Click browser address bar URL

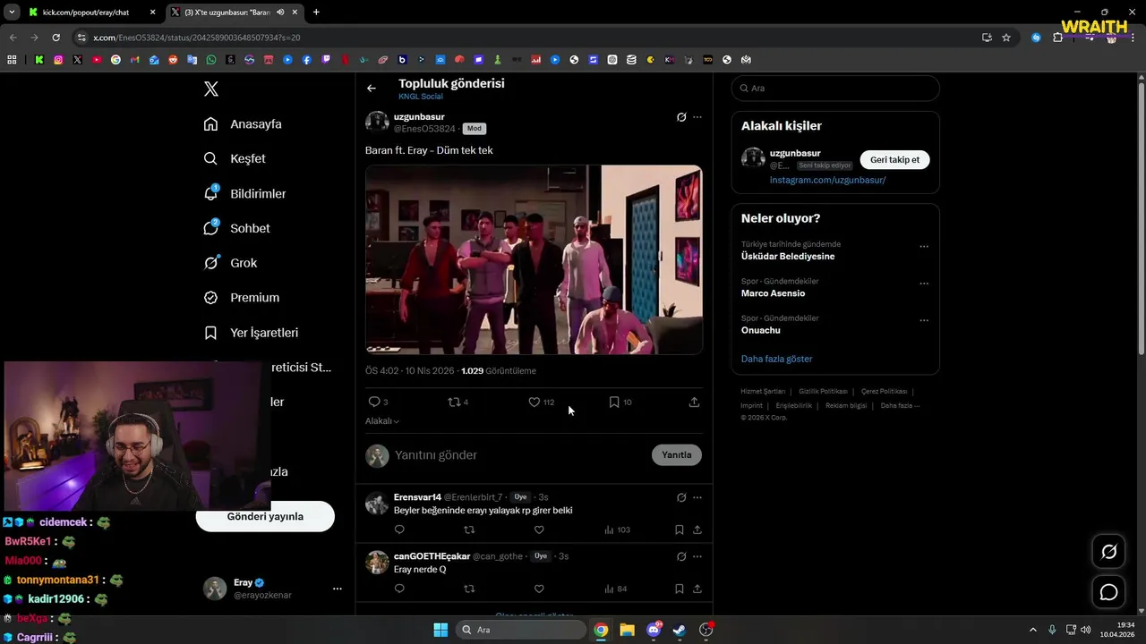coord(196,38)
